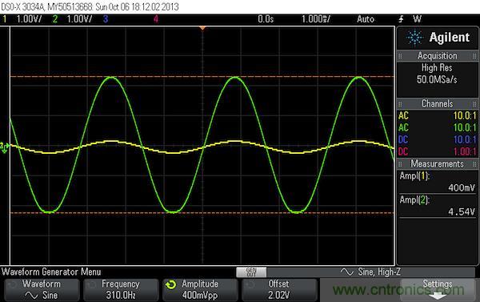
Task: Open the Waveform Sine softkey selector
Action: coord(42,289)
